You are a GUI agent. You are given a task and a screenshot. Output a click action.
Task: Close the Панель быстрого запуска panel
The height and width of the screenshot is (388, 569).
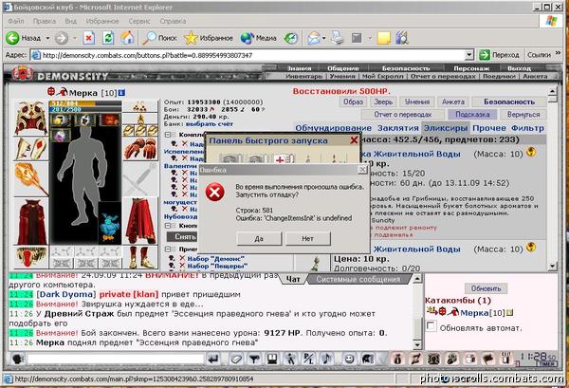tap(354, 140)
